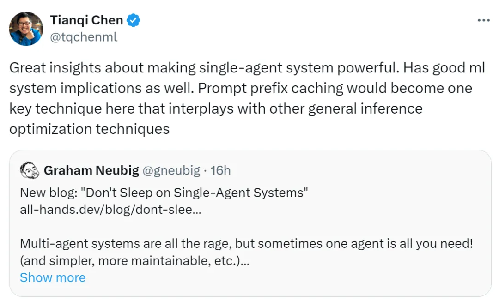
Task: Open the three-dot more options menu
Action: point(483,21)
